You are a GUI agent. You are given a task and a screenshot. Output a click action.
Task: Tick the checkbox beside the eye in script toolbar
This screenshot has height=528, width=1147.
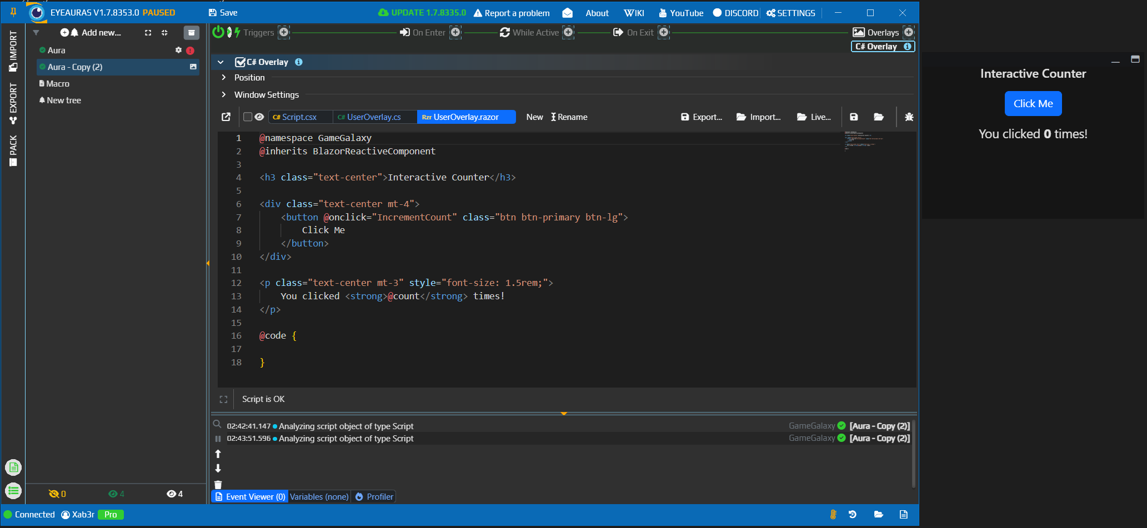(x=248, y=117)
